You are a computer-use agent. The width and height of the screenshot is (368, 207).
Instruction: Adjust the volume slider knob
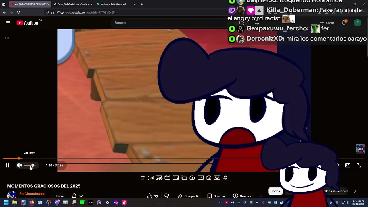tap(32, 165)
